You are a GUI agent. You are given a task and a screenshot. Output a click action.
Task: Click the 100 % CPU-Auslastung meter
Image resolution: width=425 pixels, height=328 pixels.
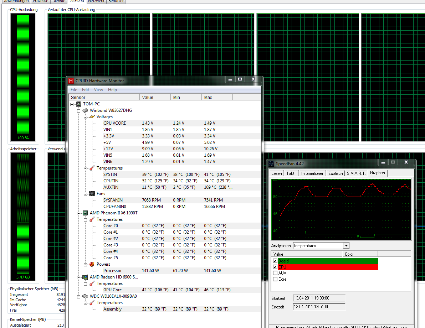pos(23,77)
